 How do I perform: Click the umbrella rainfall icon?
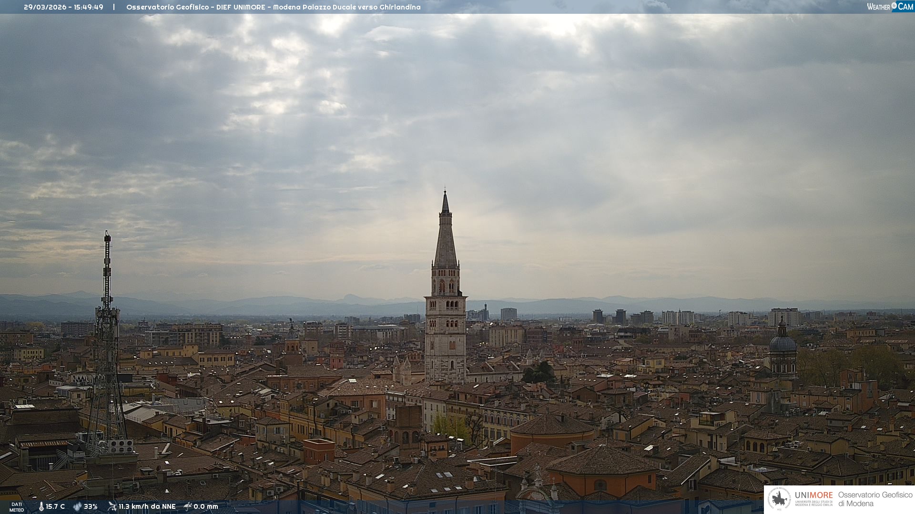[x=188, y=506]
